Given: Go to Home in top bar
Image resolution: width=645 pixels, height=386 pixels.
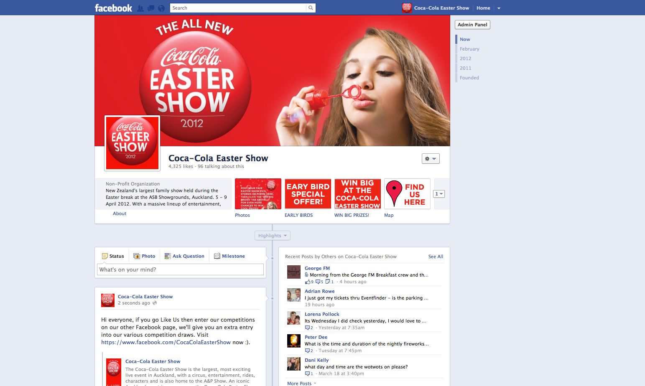Looking at the screenshot, I should coord(483,8).
